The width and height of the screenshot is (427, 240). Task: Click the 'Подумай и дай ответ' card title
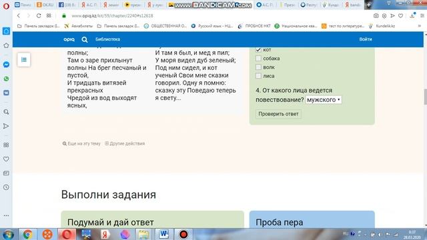[x=110, y=222]
